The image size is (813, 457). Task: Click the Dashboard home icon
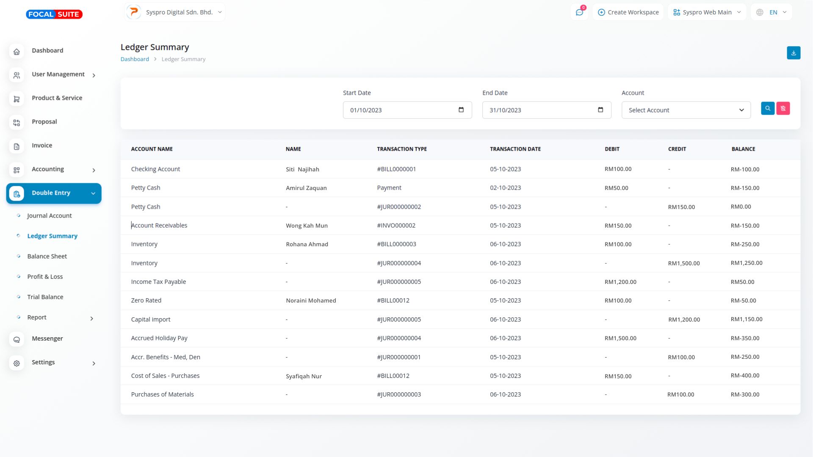[x=17, y=52]
